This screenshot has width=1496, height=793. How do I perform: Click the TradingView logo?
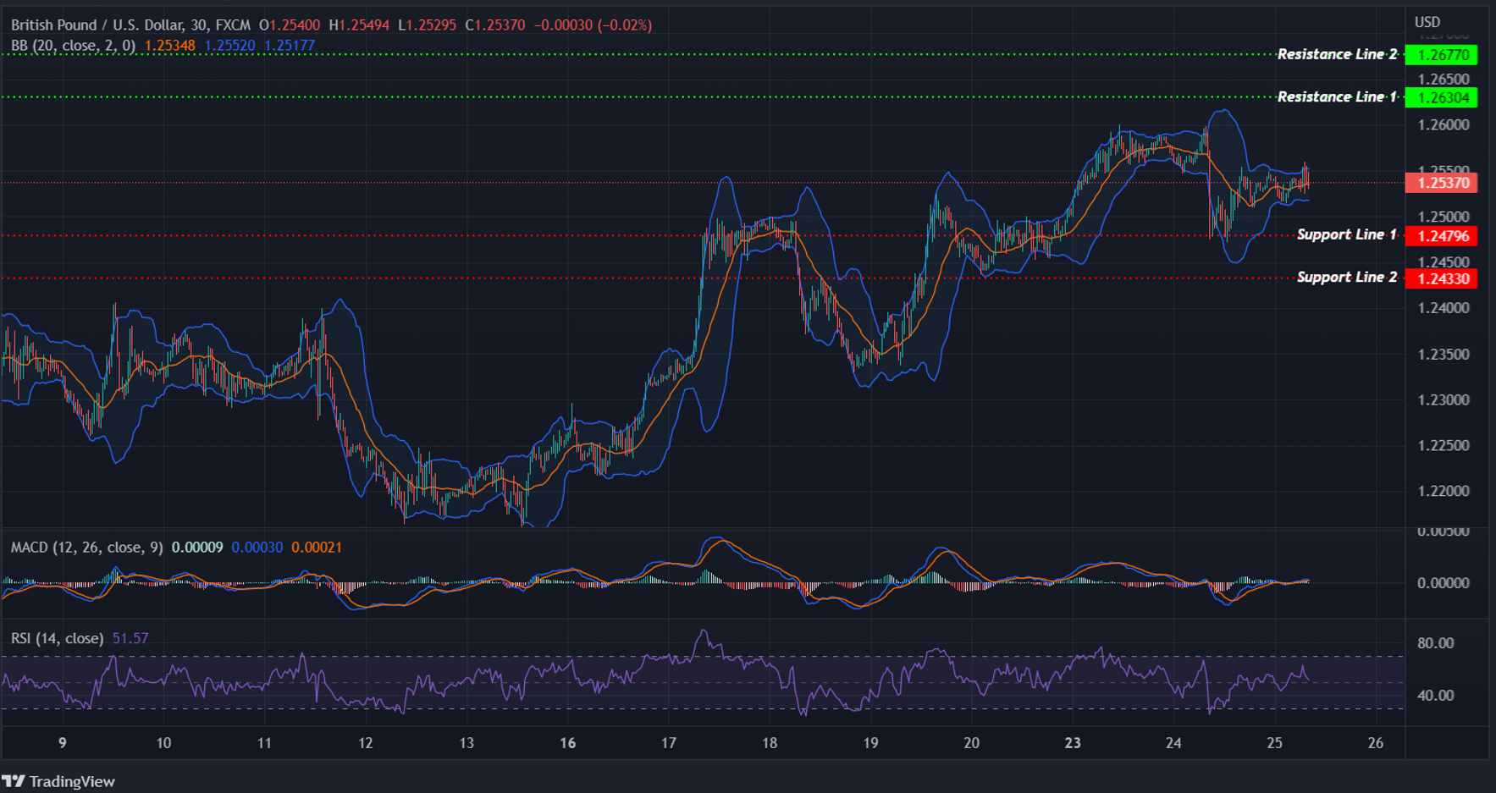(x=59, y=781)
